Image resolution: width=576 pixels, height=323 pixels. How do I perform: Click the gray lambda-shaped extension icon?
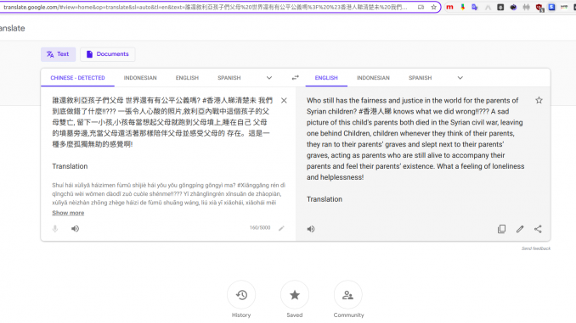[x=488, y=7]
